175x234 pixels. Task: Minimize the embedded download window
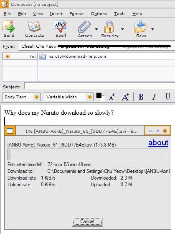pos(150,131)
